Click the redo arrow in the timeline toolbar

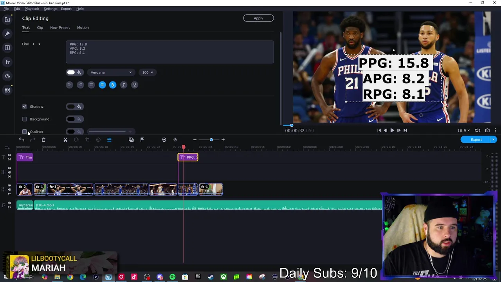pos(32,140)
